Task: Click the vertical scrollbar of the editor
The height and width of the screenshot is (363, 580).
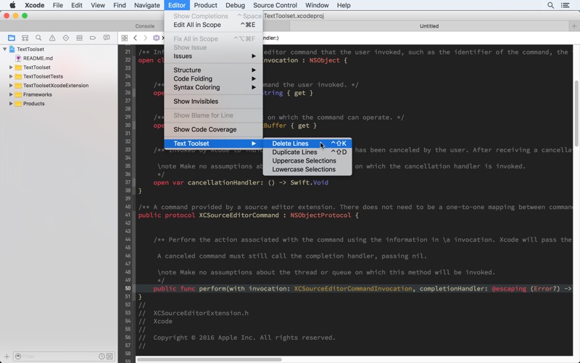Action: 576,113
